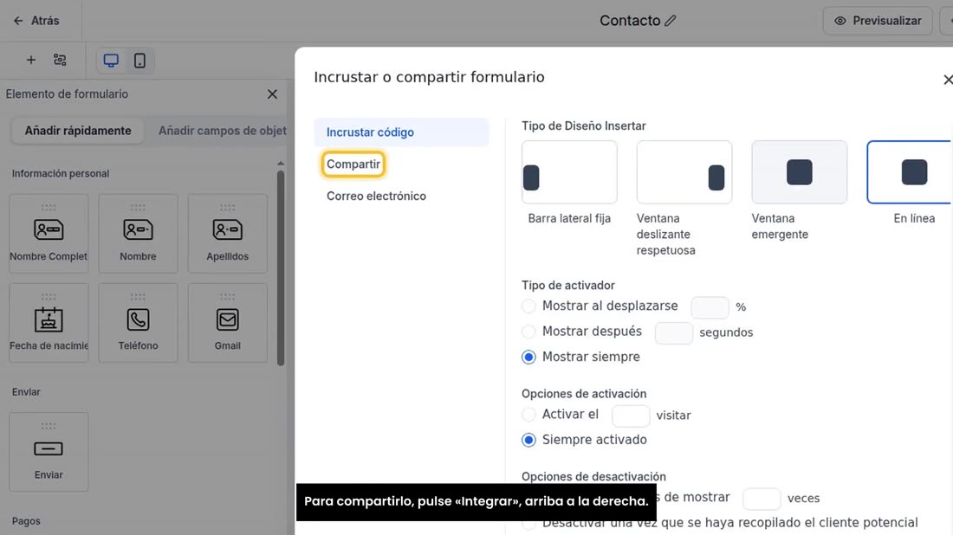Viewport: 953px width, 535px height.
Task: Add the Enviar submit button element
Action: click(49, 452)
